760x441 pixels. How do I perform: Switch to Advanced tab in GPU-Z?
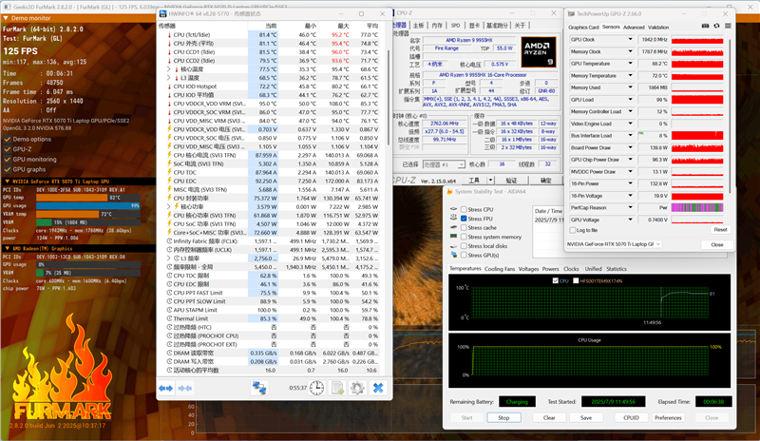tap(634, 28)
